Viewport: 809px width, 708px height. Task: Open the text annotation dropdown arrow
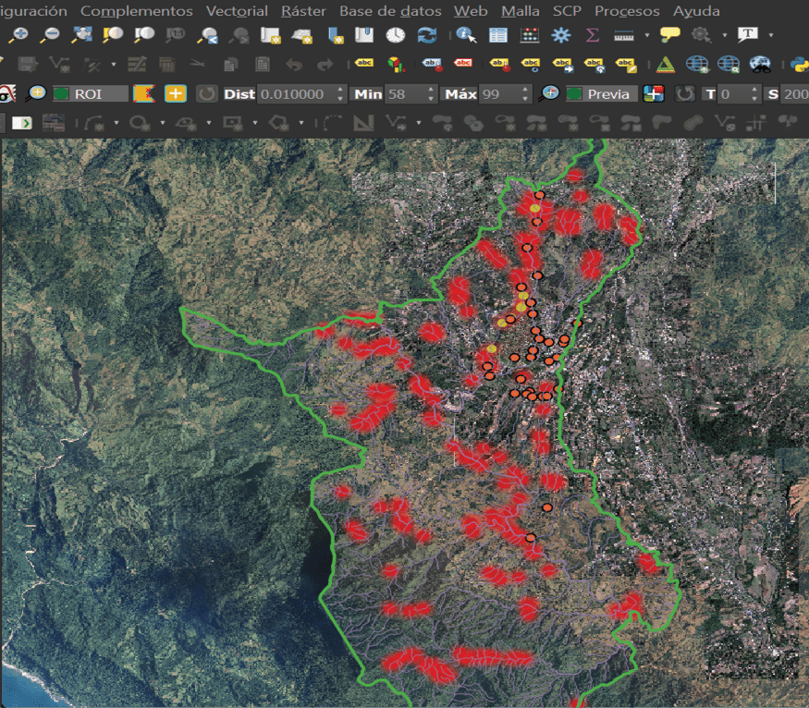point(769,35)
